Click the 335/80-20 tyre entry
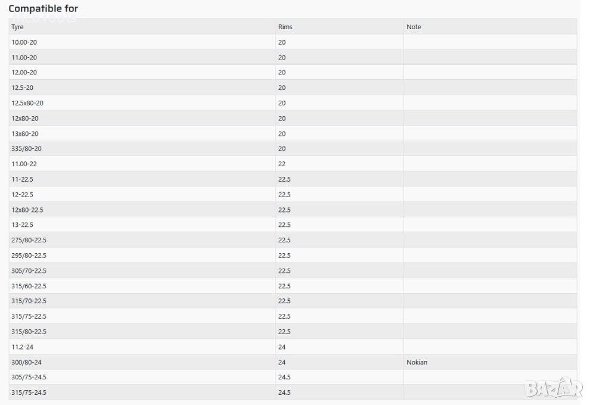The height and width of the screenshot is (405, 590). click(x=26, y=148)
